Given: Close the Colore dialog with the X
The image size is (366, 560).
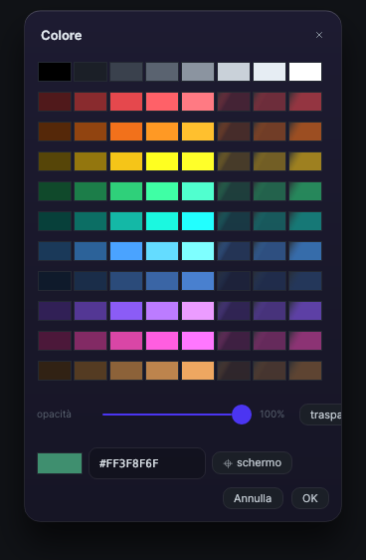Looking at the screenshot, I should tap(319, 35).
